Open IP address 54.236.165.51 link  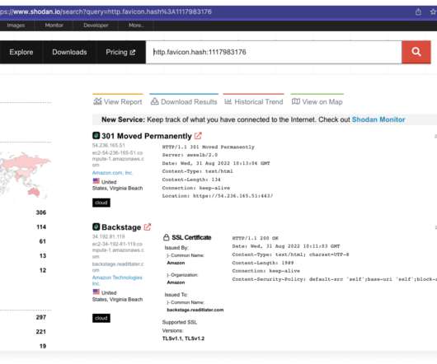pyautogui.click(x=108, y=146)
